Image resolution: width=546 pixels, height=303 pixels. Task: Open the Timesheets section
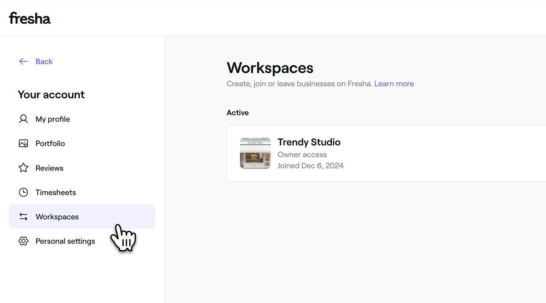click(x=56, y=192)
